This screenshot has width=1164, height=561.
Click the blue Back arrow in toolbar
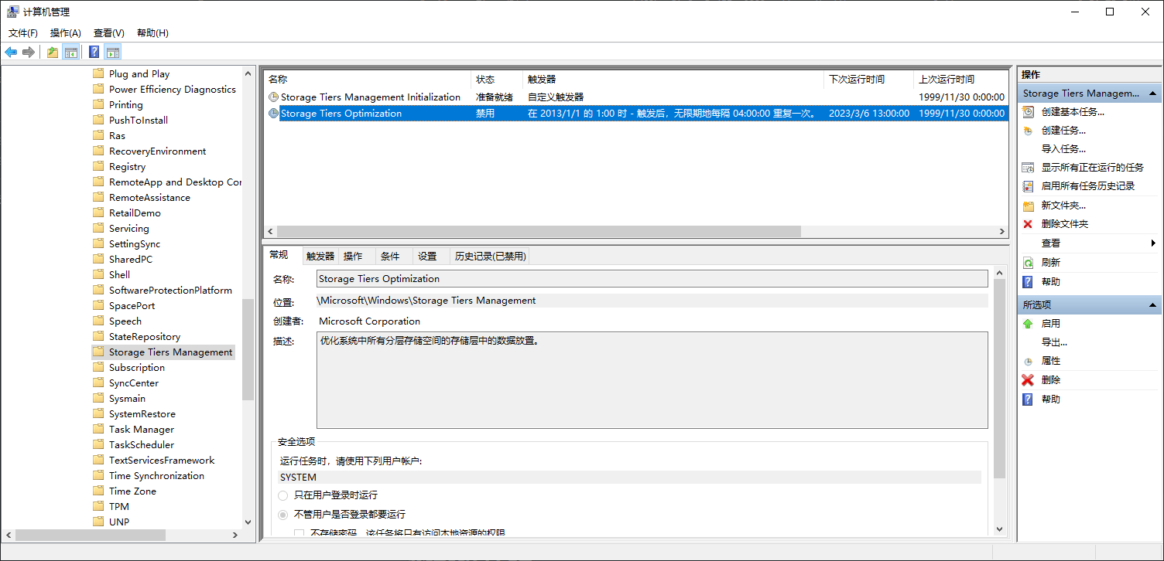[x=11, y=52]
